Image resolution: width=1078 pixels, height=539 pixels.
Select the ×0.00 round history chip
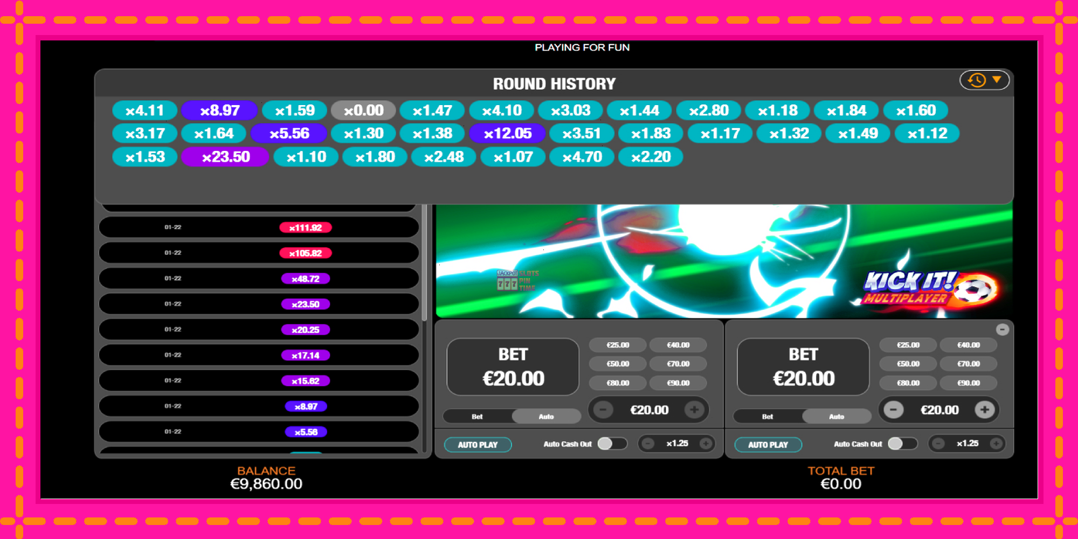(363, 110)
